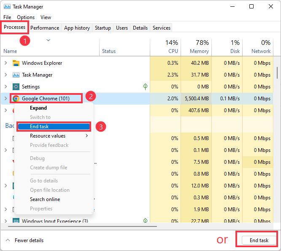Choose End task from context menu
Image resolution: width=281 pixels, height=251 pixels.
point(53,127)
